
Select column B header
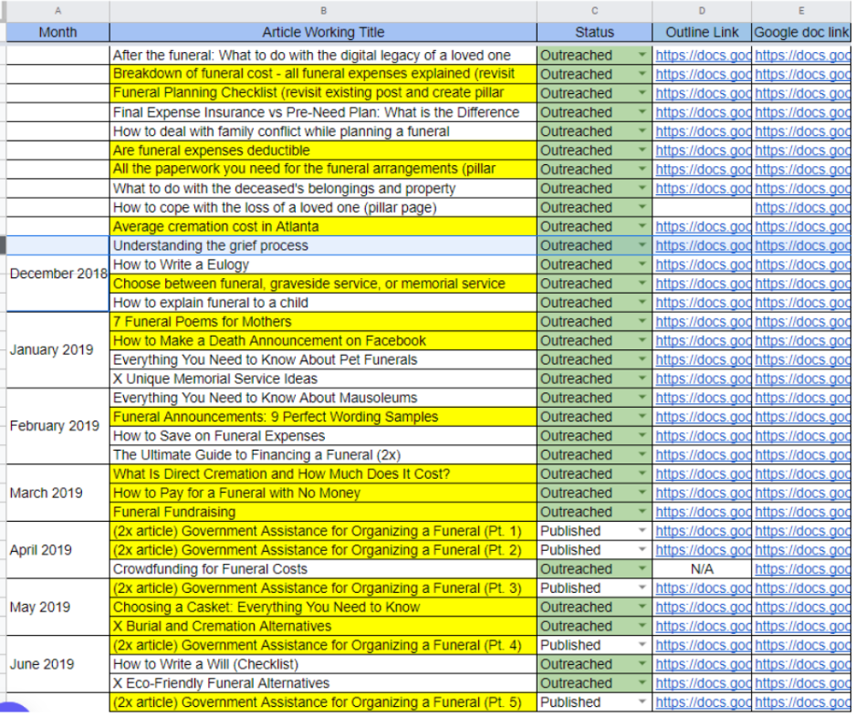pyautogui.click(x=325, y=11)
